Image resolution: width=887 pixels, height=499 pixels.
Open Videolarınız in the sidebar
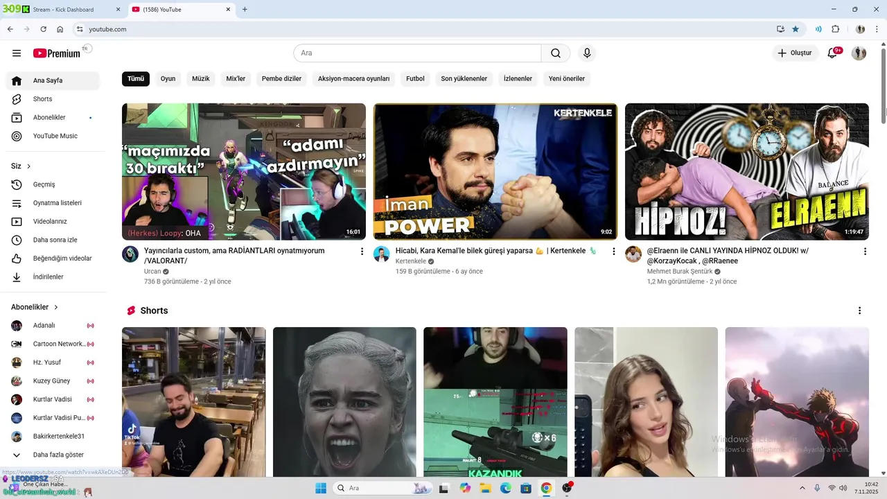(x=53, y=222)
